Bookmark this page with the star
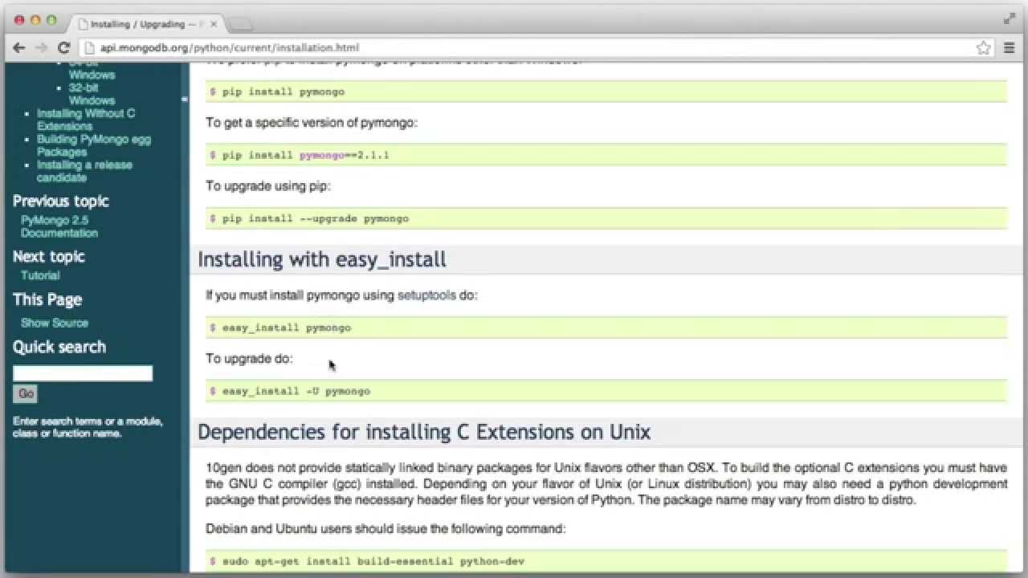 pyautogui.click(x=983, y=47)
